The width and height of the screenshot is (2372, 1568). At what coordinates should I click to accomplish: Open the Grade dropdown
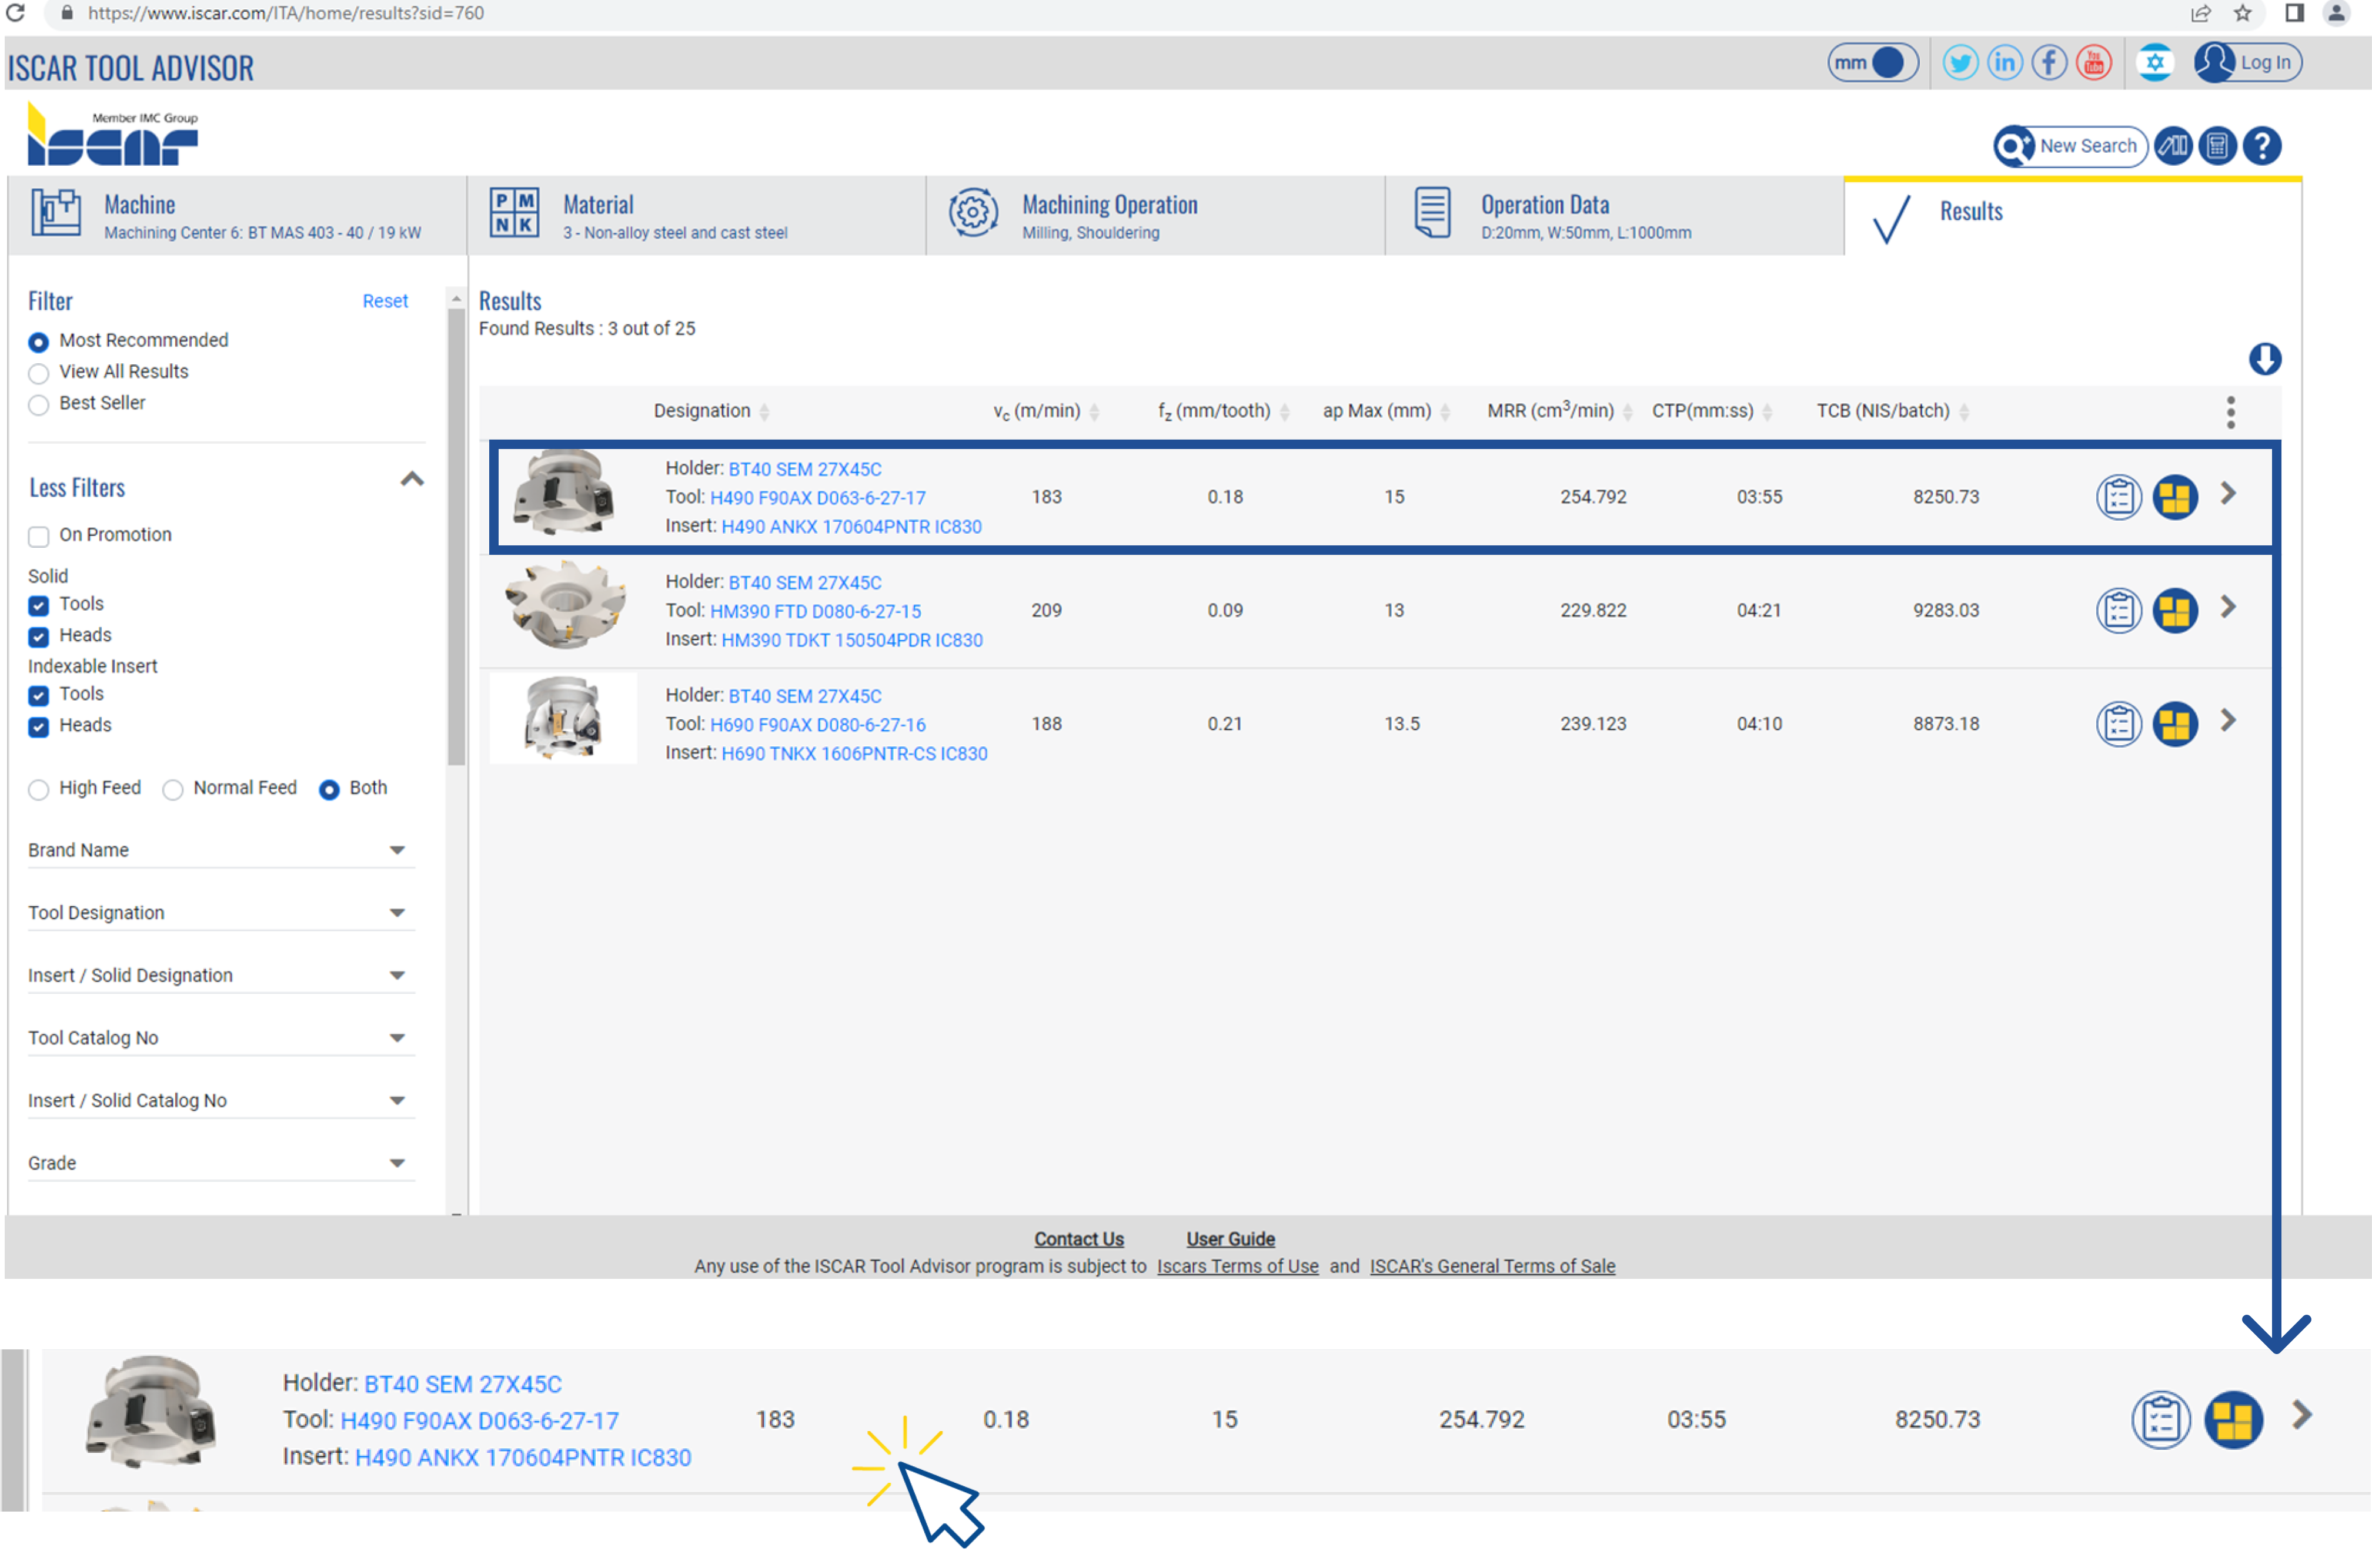(220, 1164)
